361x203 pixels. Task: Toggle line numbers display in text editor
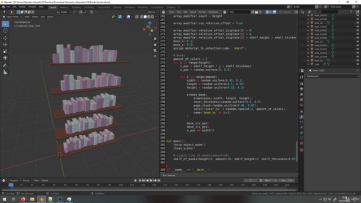(x=267, y=12)
